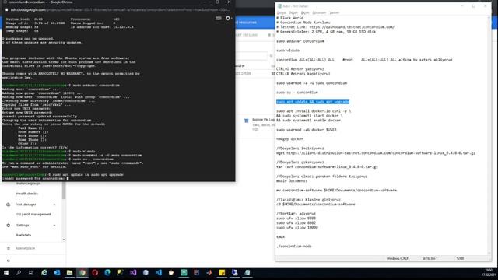
Task: Open the Biçim menu in Notepad
Action: [305, 12]
